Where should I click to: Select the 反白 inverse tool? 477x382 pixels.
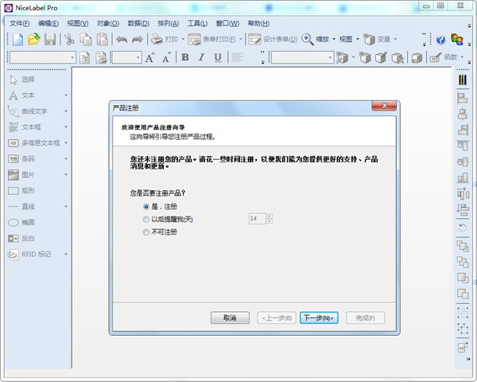tap(21, 239)
